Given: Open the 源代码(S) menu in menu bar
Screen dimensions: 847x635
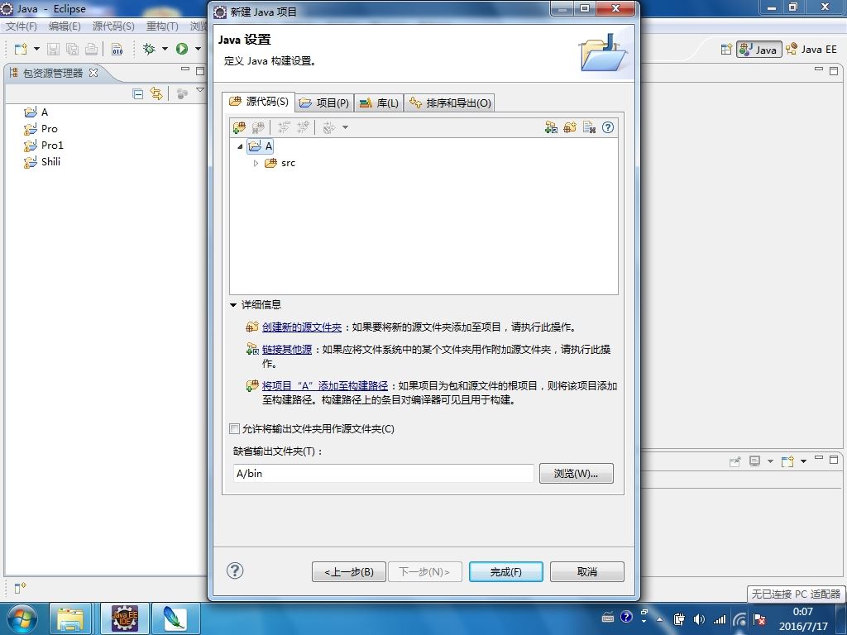Looking at the screenshot, I should pyautogui.click(x=112, y=26).
